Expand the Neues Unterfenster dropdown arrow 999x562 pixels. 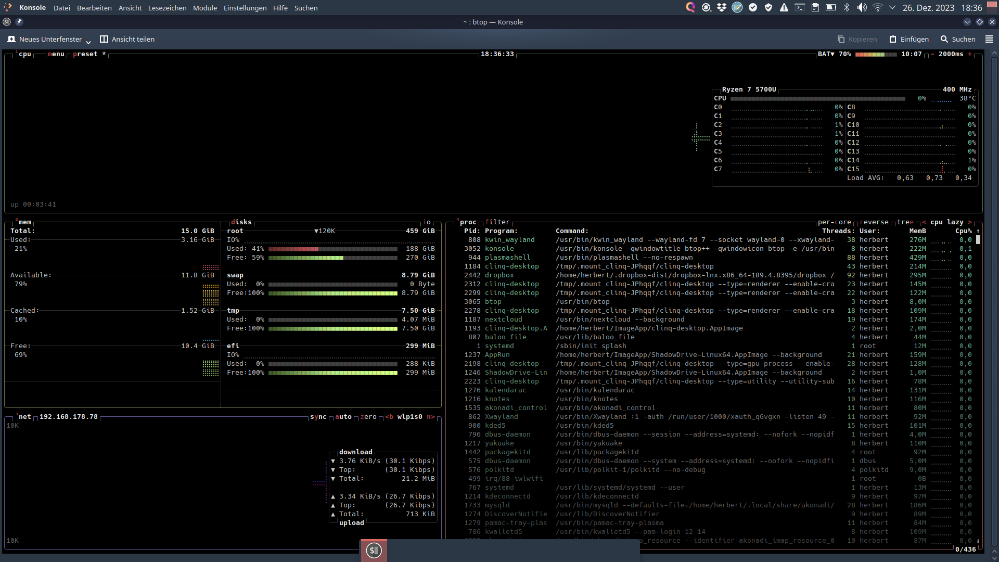coord(88,41)
